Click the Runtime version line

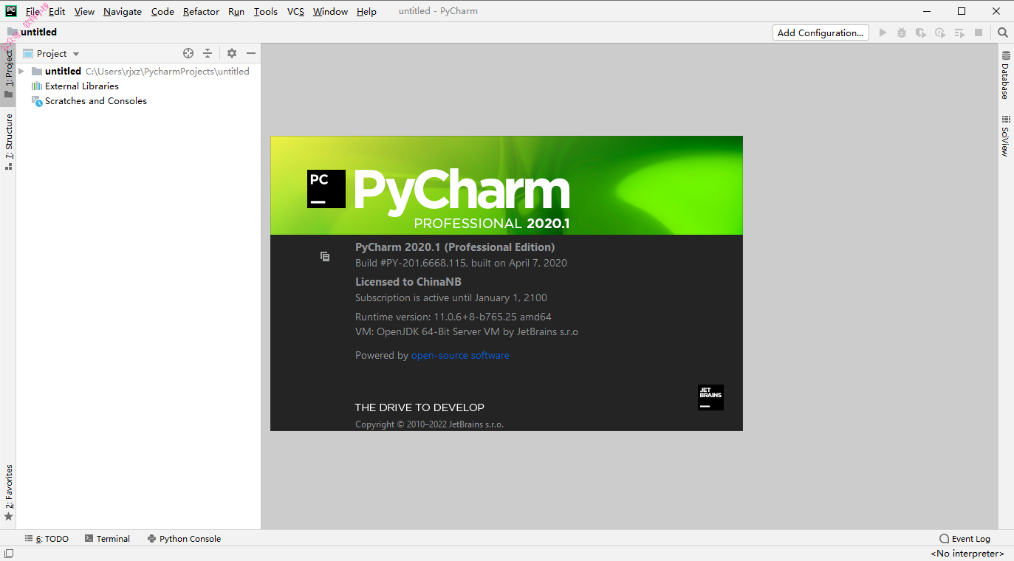(x=453, y=317)
